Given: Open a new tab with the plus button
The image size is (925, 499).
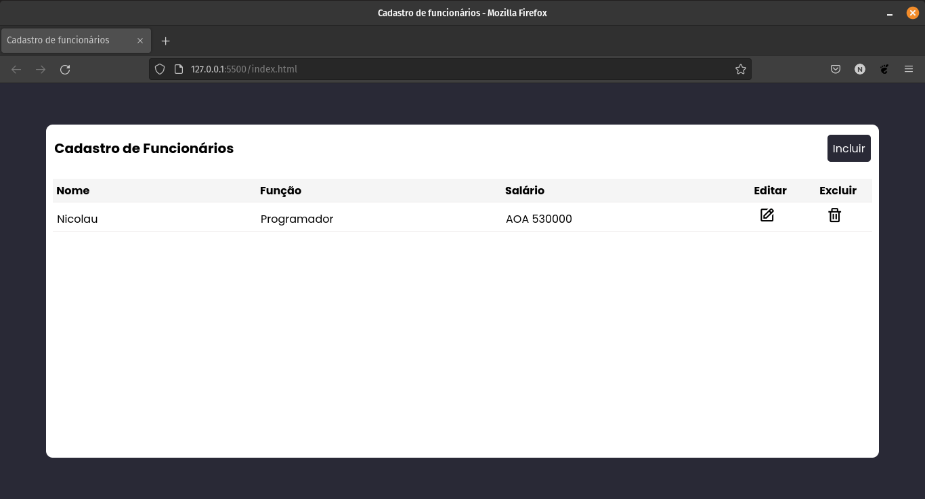Looking at the screenshot, I should (165, 41).
